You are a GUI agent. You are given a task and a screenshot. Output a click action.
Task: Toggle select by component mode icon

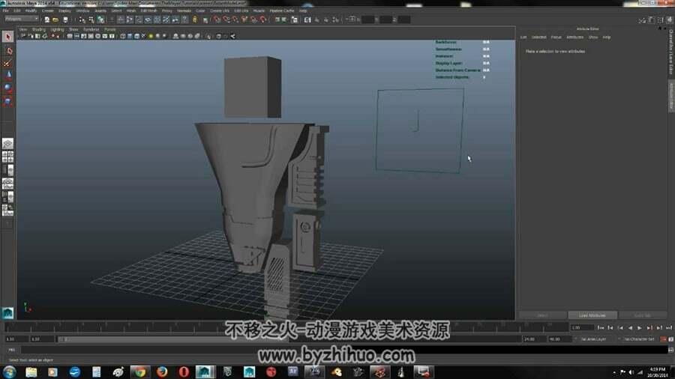pos(100,19)
